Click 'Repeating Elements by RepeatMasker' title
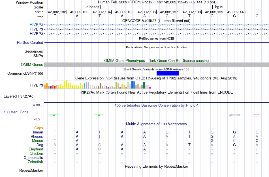269x177 pixels. (x=156, y=166)
